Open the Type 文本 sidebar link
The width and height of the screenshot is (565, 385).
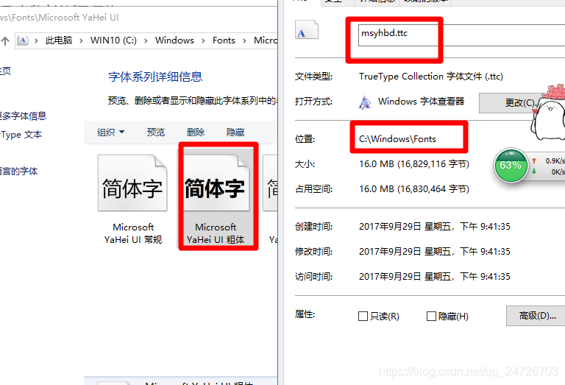click(21, 135)
